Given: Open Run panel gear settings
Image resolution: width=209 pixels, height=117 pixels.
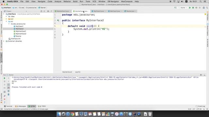Looking at the screenshot, I should [201, 75].
